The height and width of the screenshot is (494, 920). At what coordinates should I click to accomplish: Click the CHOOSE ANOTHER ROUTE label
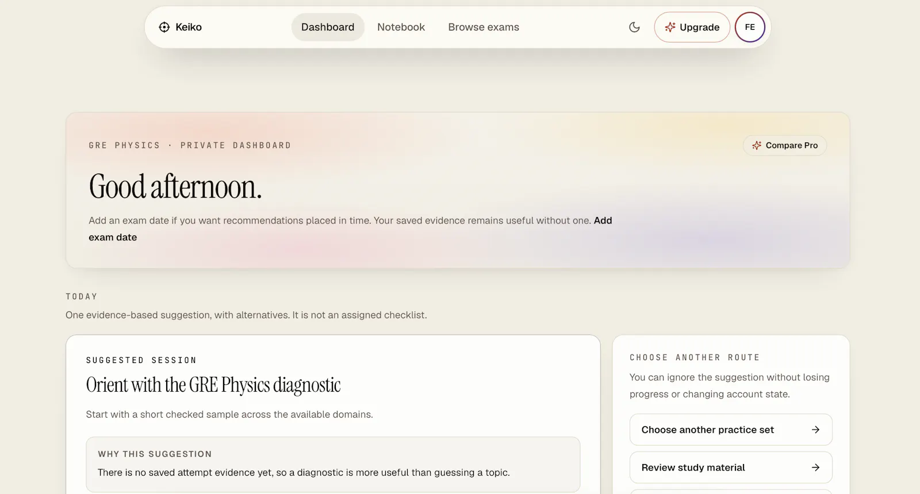click(x=695, y=357)
